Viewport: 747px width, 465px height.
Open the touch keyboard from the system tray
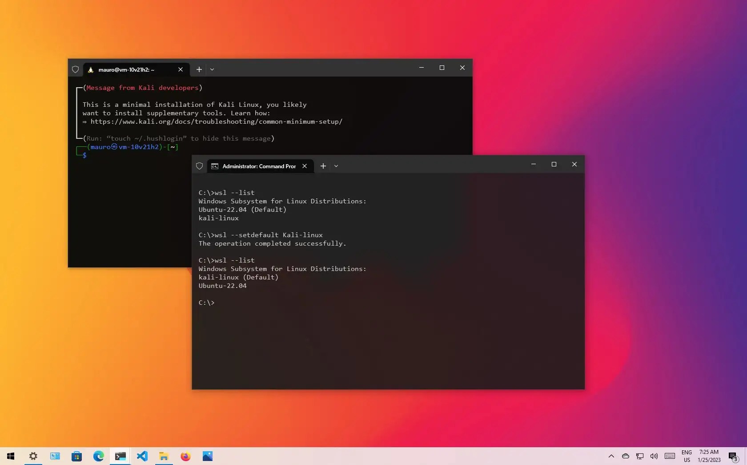click(x=670, y=457)
